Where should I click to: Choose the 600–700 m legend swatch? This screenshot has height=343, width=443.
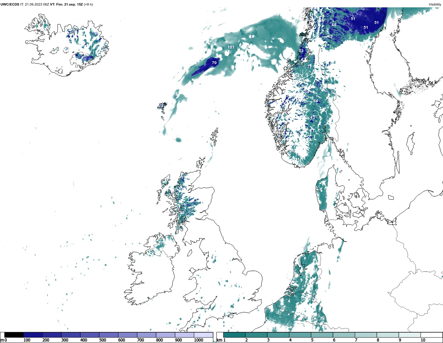click(x=128, y=335)
